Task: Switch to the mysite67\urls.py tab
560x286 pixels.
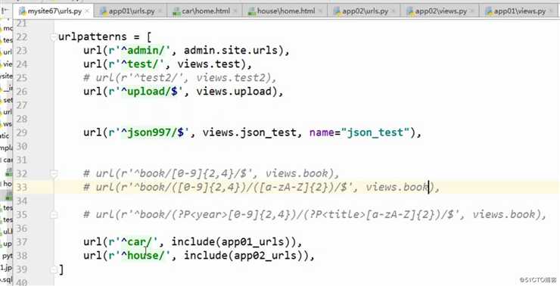Action: point(54,11)
